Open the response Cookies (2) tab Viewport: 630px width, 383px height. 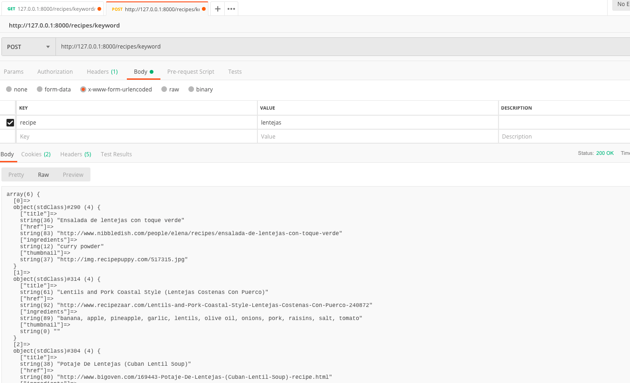[x=36, y=154]
